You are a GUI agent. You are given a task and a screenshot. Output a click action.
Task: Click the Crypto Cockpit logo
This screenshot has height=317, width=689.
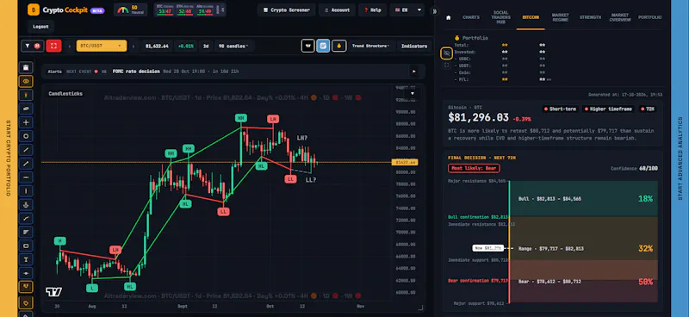(65, 9)
